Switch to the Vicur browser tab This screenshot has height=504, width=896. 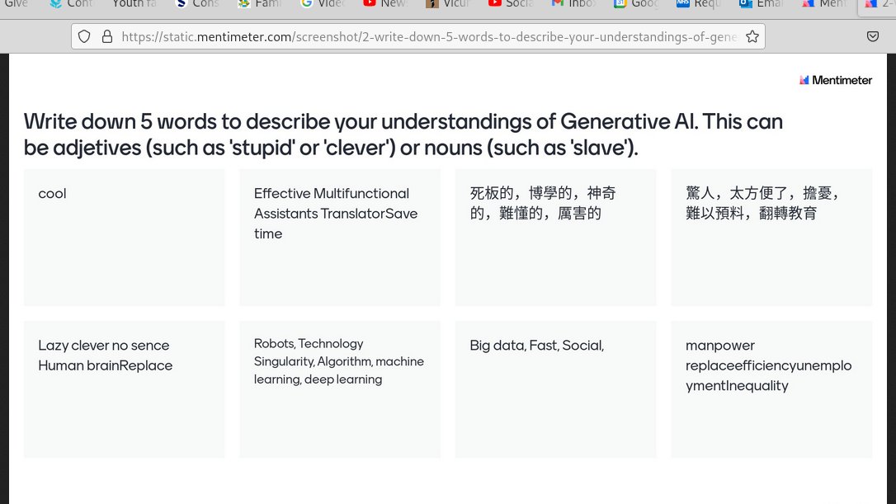[448, 4]
